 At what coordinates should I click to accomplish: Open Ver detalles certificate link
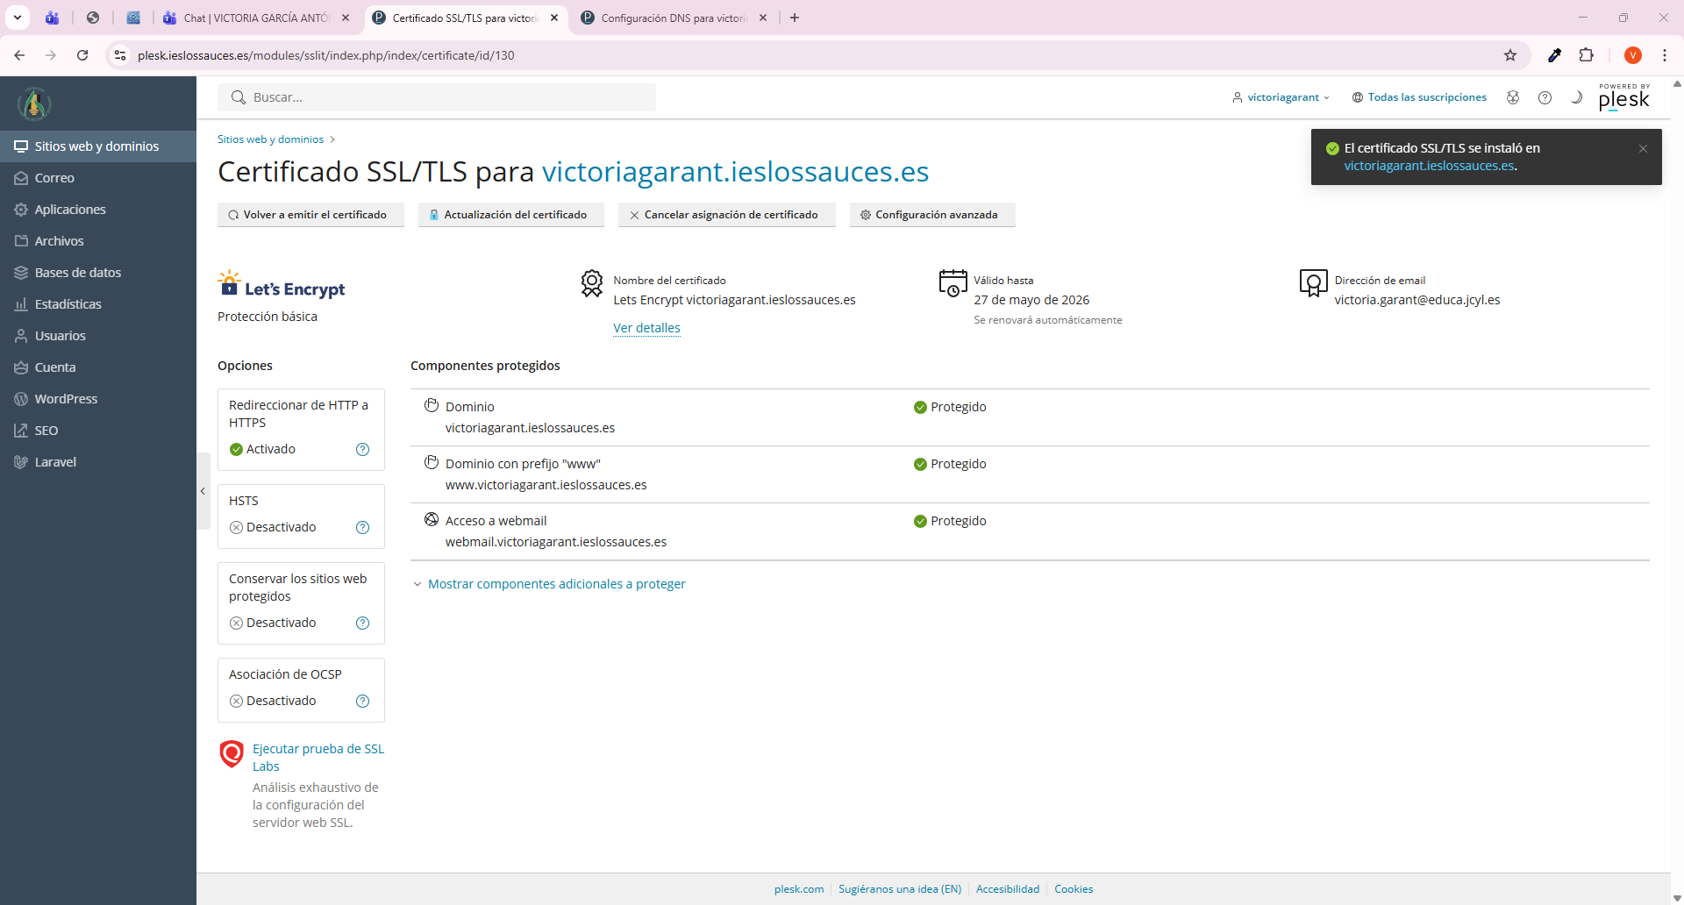point(646,328)
